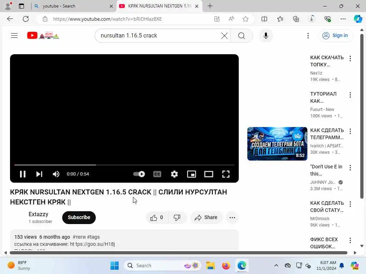Viewport: 366px width, 274px height.
Task: Share this video
Action: 206,218
